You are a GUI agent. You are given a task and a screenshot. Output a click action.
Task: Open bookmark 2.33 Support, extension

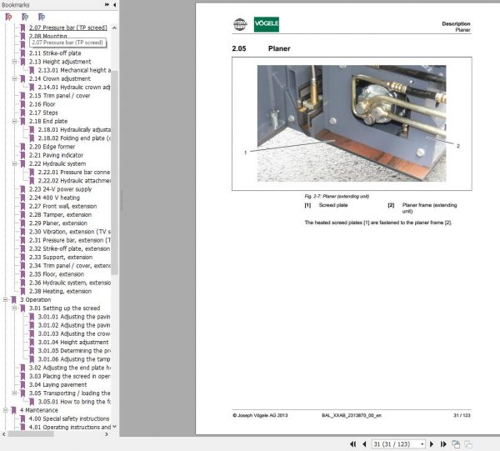(61, 257)
